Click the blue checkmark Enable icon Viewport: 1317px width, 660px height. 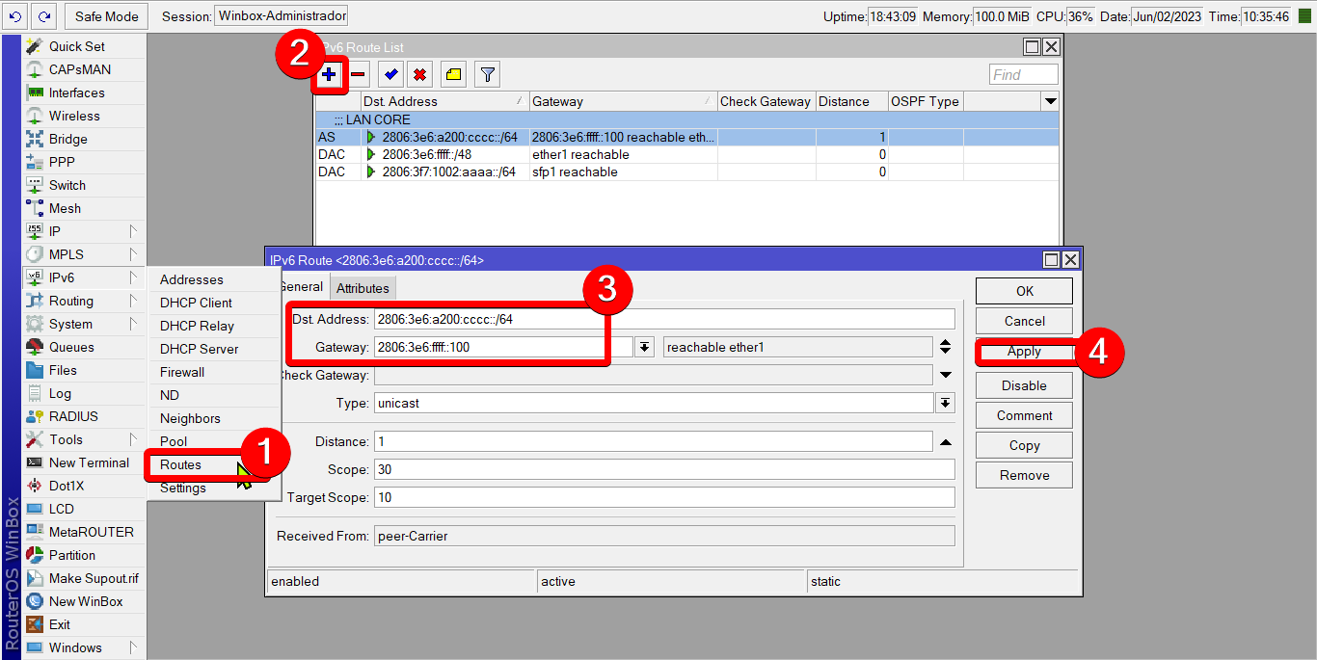coord(390,74)
